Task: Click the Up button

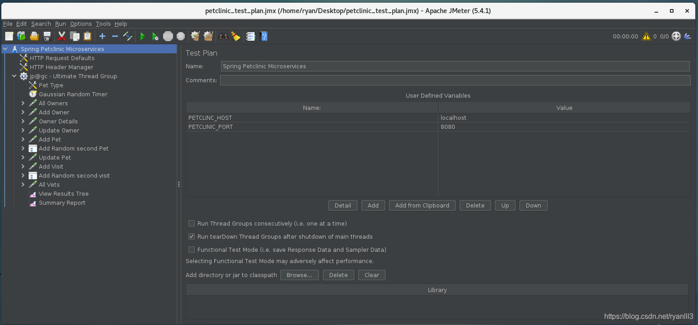Action: [505, 205]
